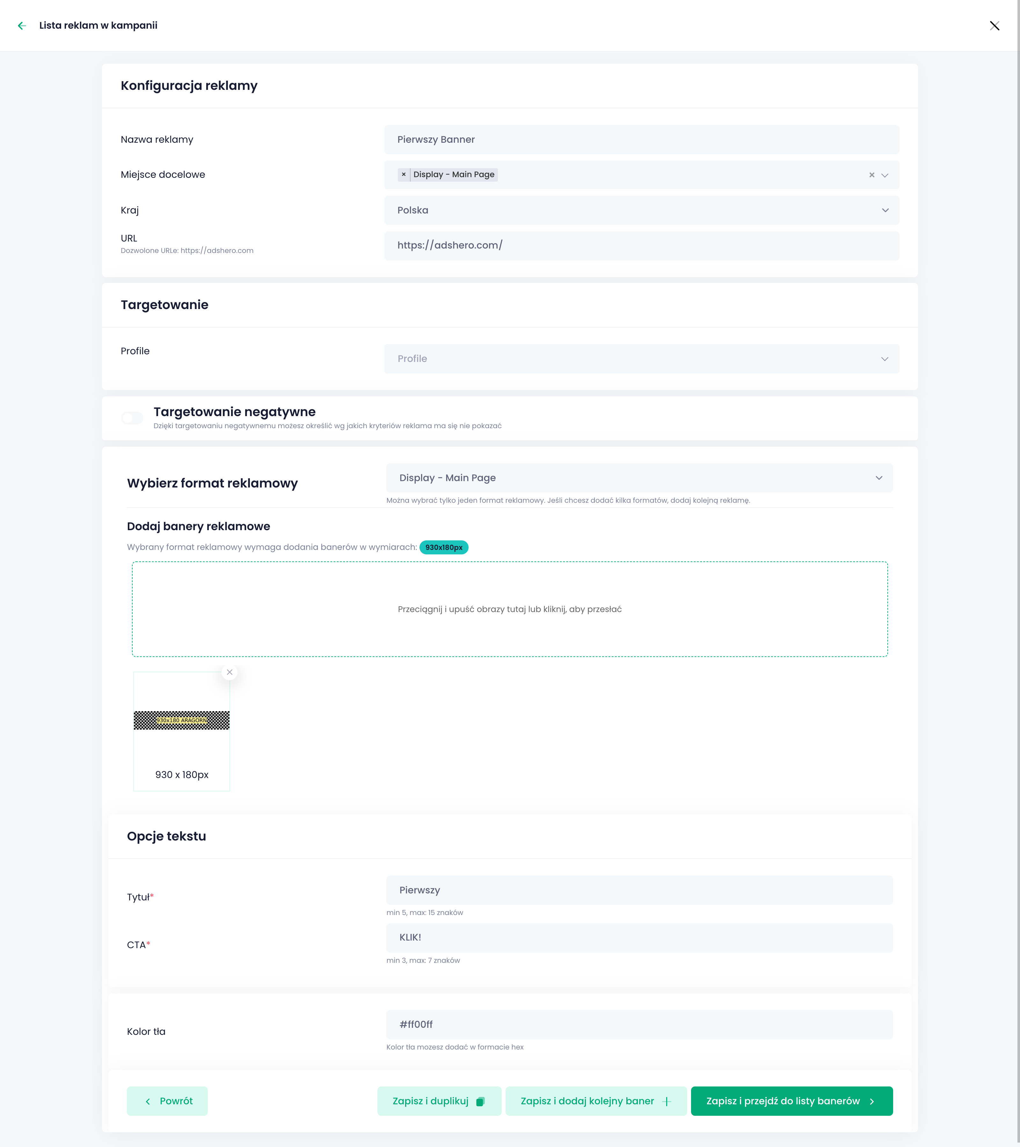The height and width of the screenshot is (1147, 1020).
Task: Click the CTA text input field
Action: (x=639, y=938)
